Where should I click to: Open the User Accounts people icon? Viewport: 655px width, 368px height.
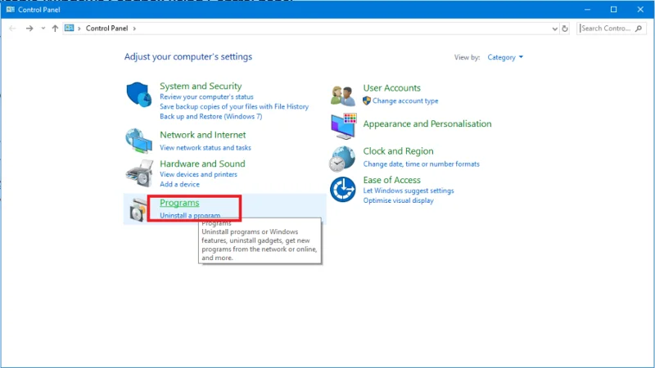[342, 96]
